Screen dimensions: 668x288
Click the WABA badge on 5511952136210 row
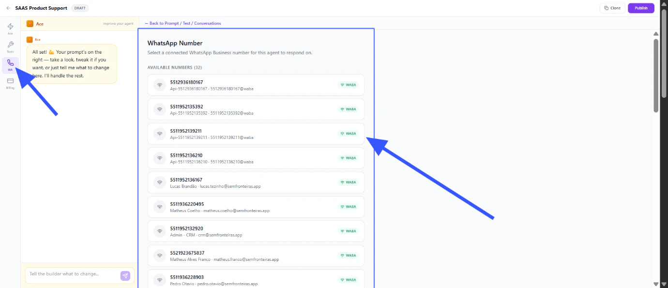[x=348, y=158]
